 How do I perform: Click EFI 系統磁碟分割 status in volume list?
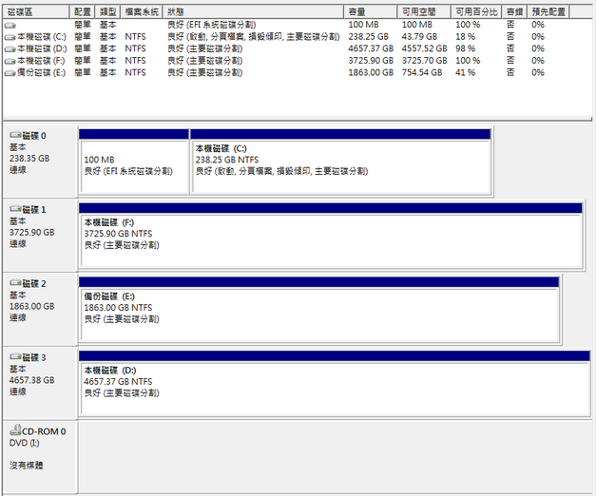(212, 25)
